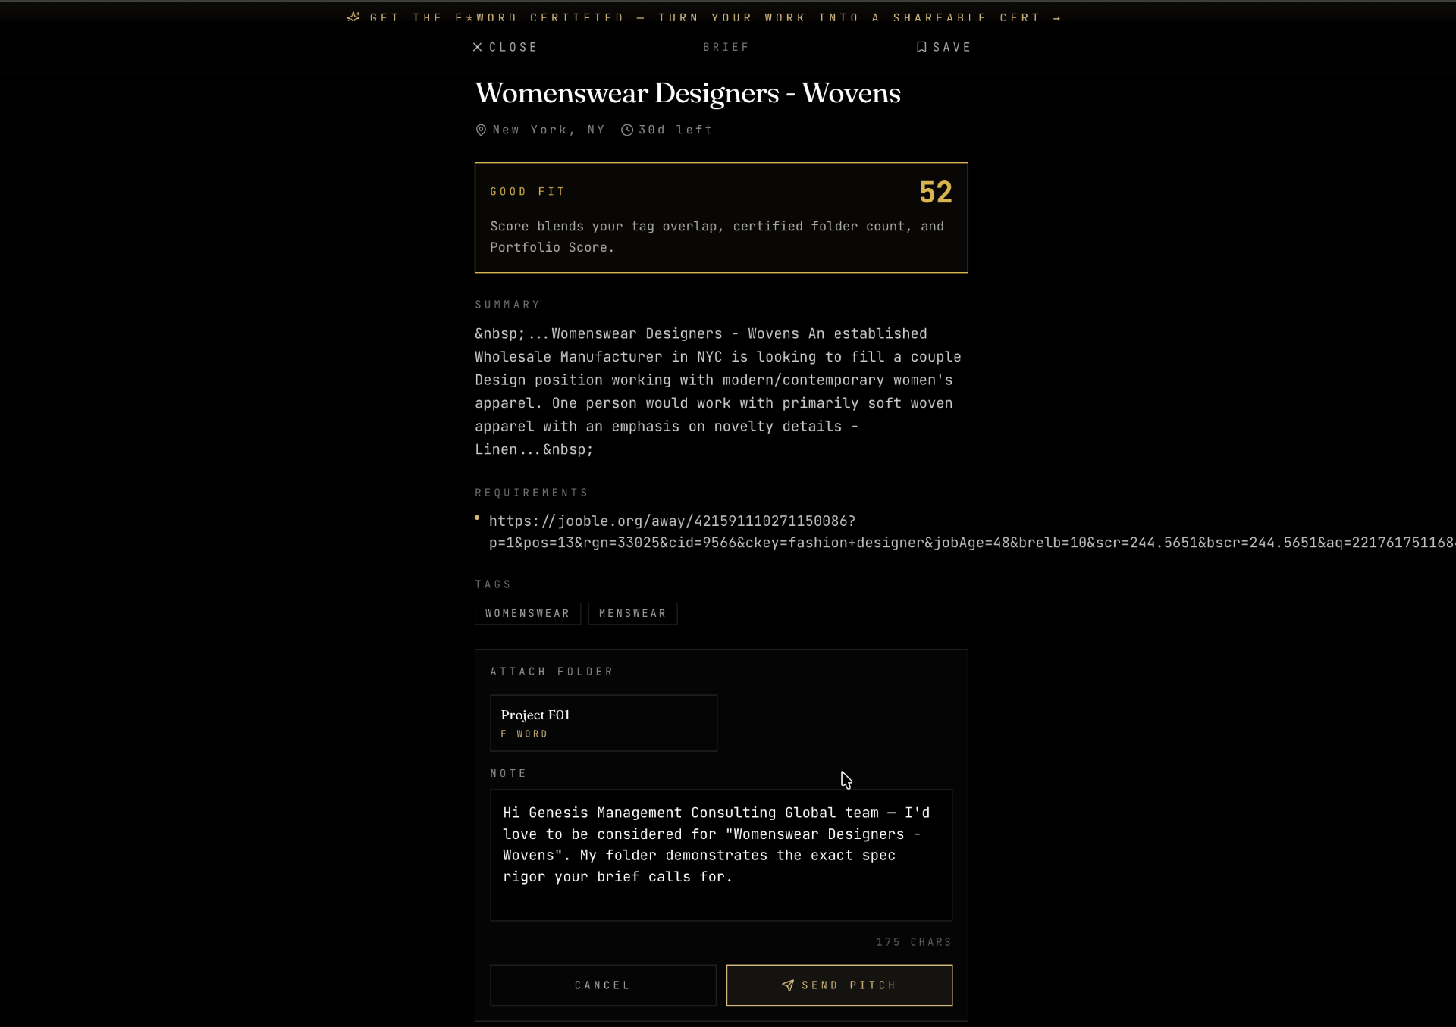Click inside the Note text area
Image resolution: width=1456 pixels, height=1027 pixels.
(x=721, y=855)
